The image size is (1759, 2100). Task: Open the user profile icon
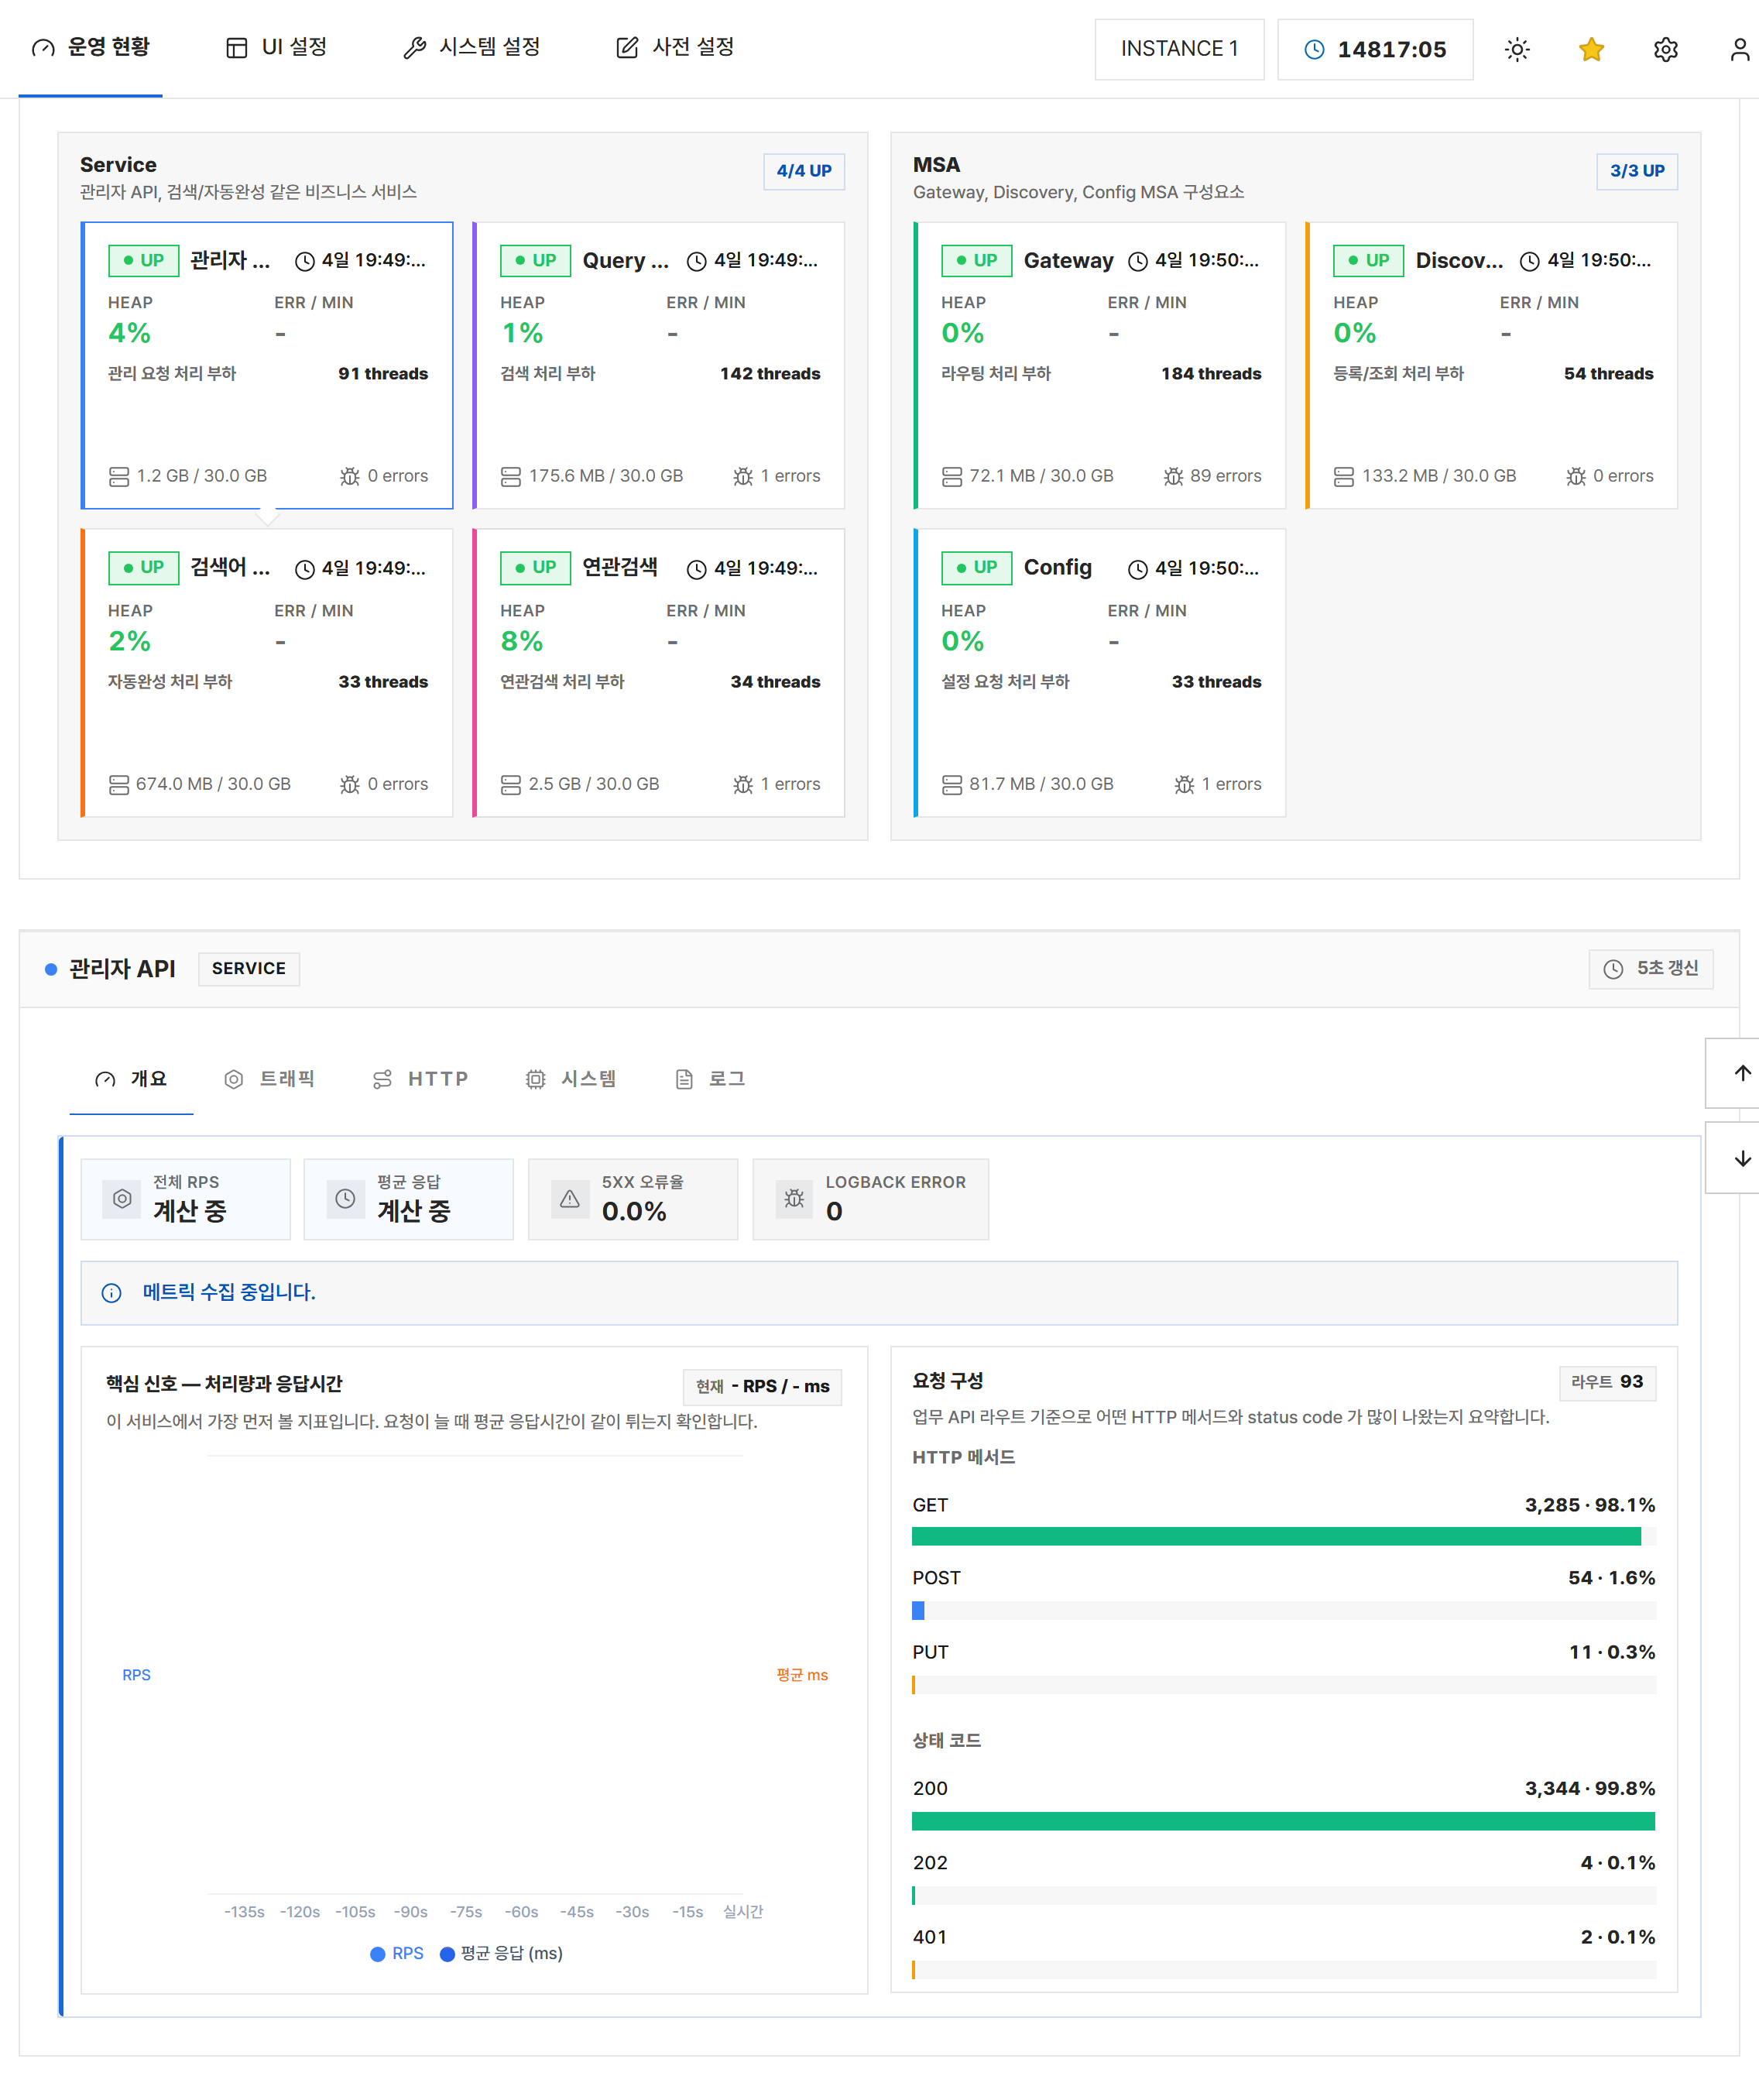(1739, 49)
